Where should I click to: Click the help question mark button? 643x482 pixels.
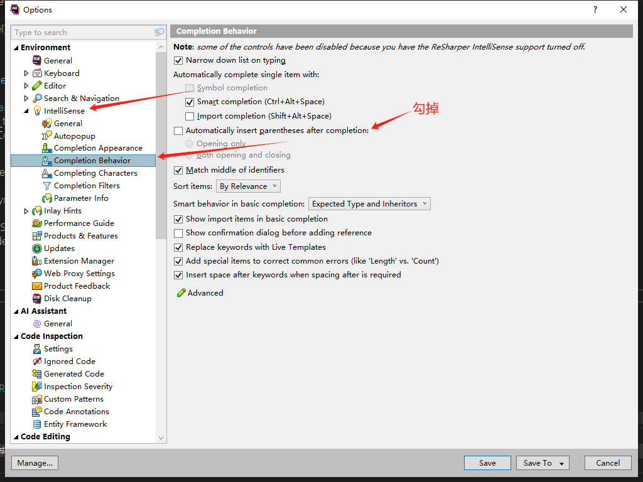[x=595, y=9]
